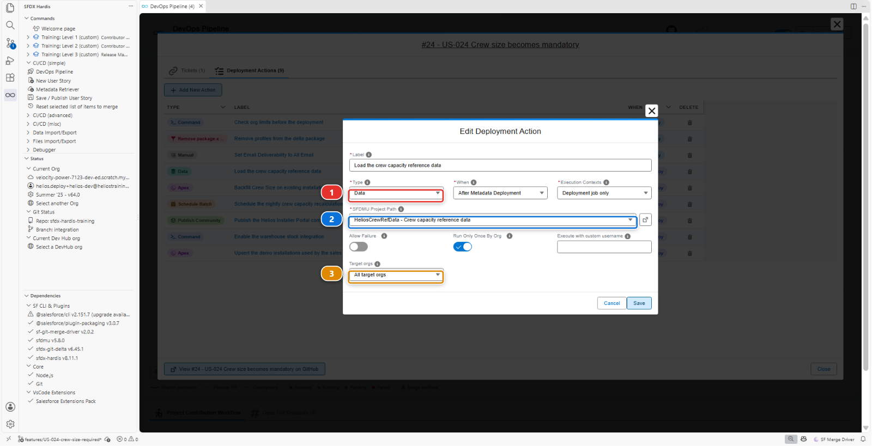
Task: Toggle the Run Only Once By Org switch
Action: tap(463, 247)
